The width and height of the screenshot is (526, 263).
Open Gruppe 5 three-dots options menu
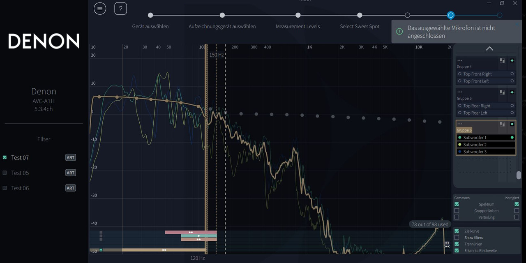tap(460, 92)
